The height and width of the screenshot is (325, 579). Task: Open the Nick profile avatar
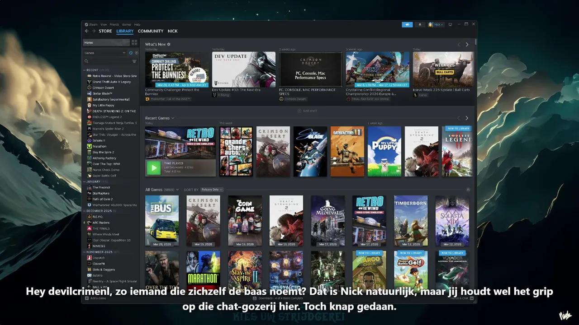(x=431, y=24)
